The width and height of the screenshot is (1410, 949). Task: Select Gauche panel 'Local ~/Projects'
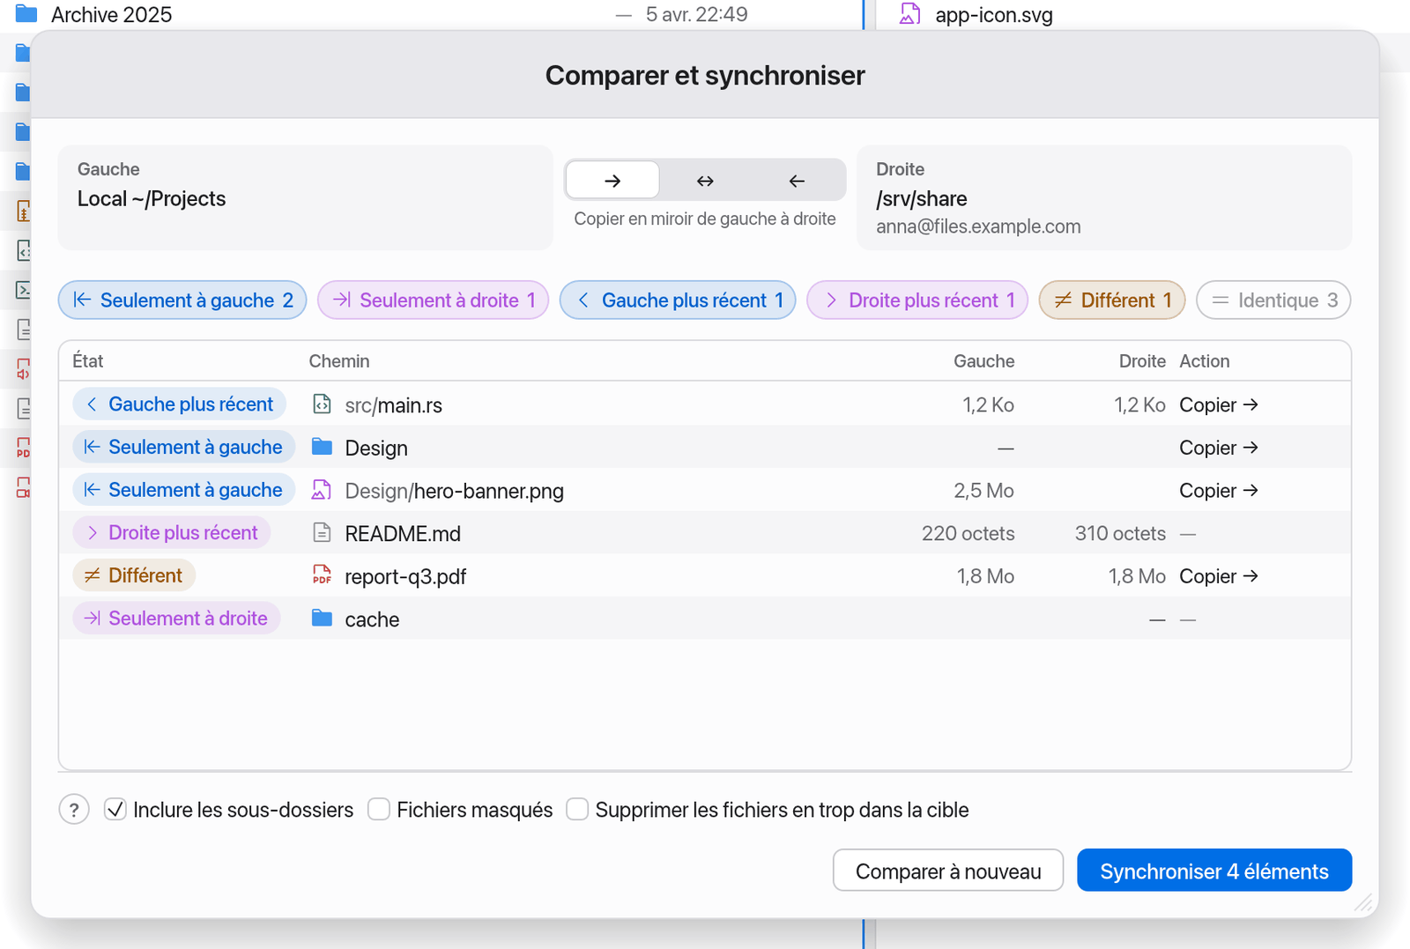pyautogui.click(x=305, y=197)
